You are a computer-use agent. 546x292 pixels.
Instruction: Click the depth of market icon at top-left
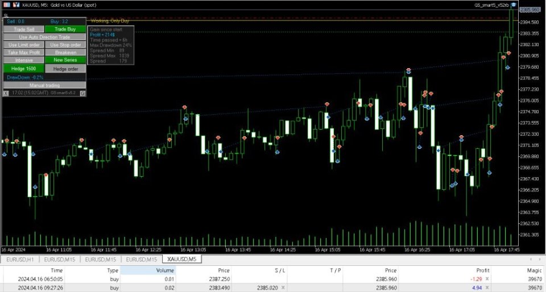6,5
